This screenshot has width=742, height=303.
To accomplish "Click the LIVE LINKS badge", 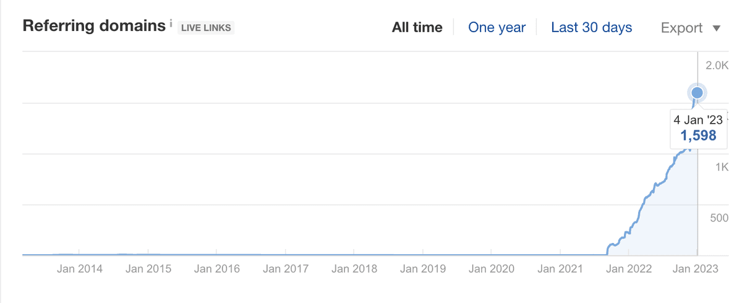I will (206, 28).
